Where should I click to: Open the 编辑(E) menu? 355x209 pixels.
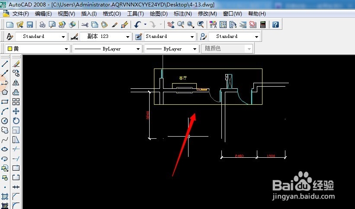(x=43, y=14)
